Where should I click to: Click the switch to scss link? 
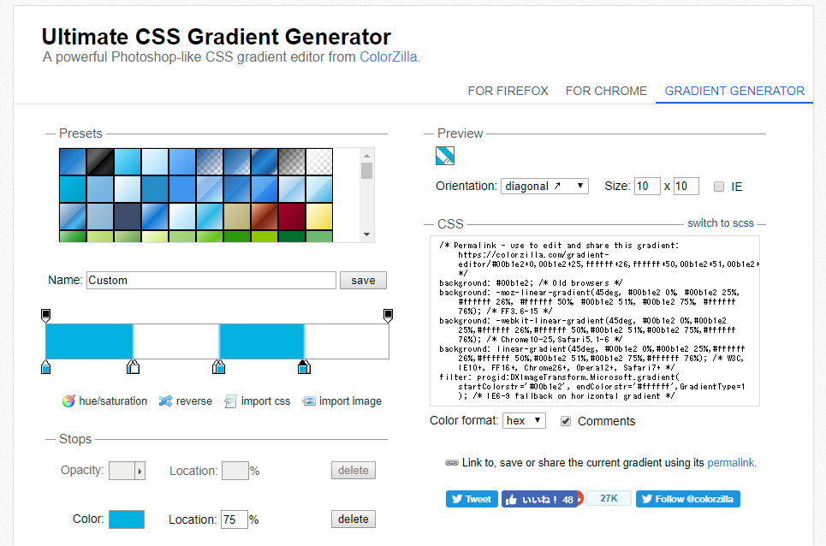pyautogui.click(x=720, y=223)
